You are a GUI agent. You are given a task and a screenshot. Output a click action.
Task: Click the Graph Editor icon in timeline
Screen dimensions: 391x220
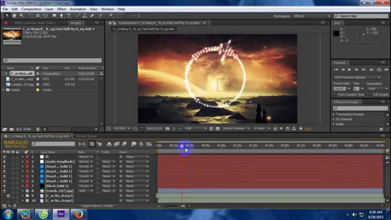click(x=149, y=144)
